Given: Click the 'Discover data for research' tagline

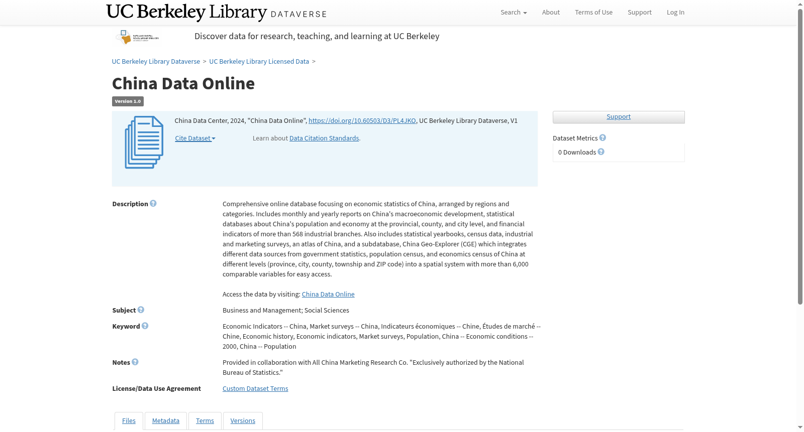Looking at the screenshot, I should (317, 36).
